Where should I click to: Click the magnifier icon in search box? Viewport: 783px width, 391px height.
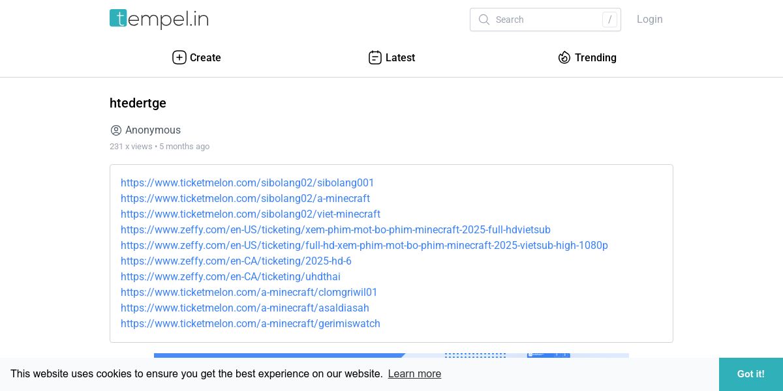click(484, 20)
